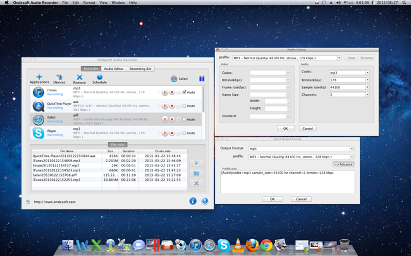Open the Schedule clock icon
The image size is (411, 256).
coord(99,77)
